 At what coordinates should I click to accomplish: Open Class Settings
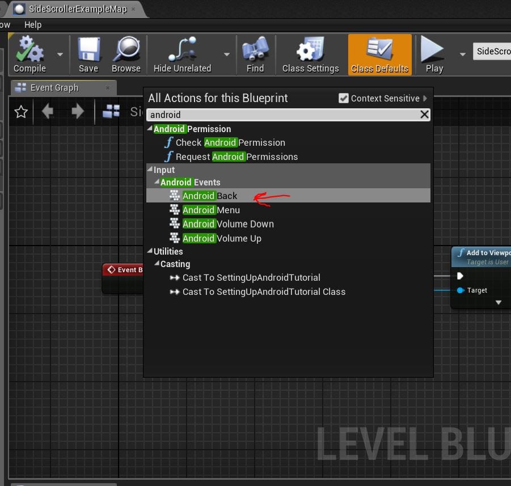coord(311,54)
